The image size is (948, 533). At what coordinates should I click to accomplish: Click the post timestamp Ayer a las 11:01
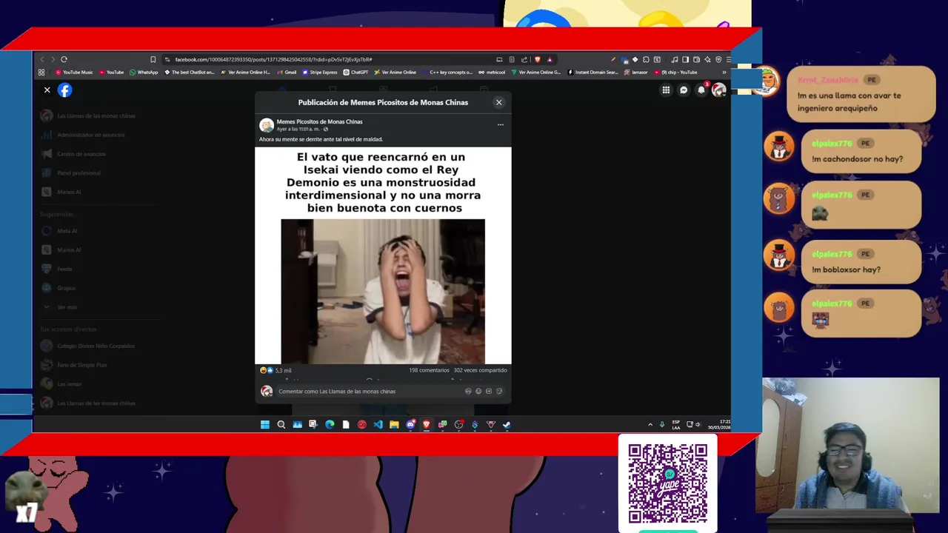click(x=298, y=130)
